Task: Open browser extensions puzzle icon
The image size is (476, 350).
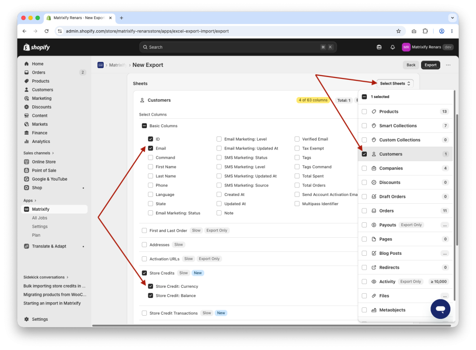Action: [425, 31]
